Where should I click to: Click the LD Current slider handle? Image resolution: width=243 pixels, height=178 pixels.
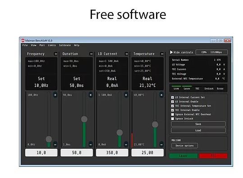coord(119,133)
